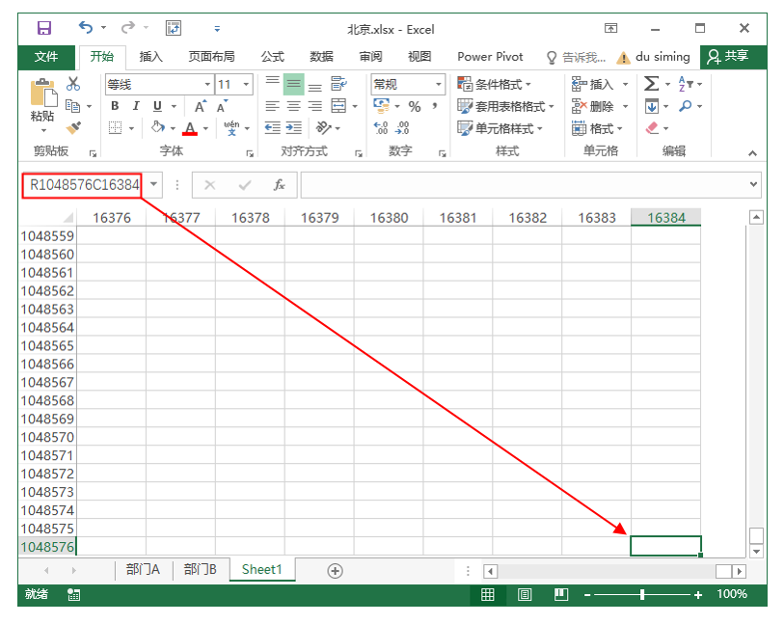Click the fx insert function icon

click(x=279, y=185)
